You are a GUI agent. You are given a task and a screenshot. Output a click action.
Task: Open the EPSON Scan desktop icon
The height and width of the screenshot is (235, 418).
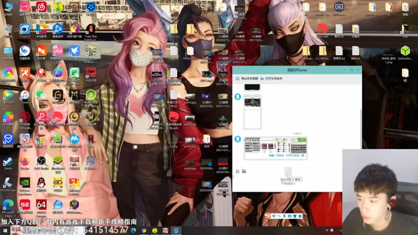point(8,185)
